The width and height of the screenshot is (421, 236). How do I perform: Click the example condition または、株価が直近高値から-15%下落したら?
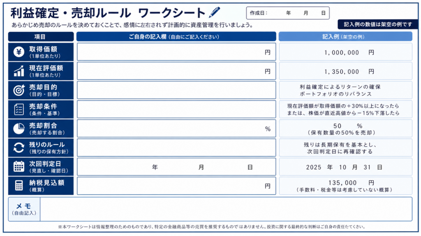[x=343, y=113]
